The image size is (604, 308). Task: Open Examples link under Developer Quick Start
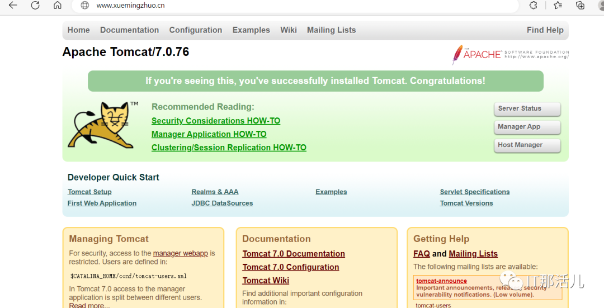(331, 192)
